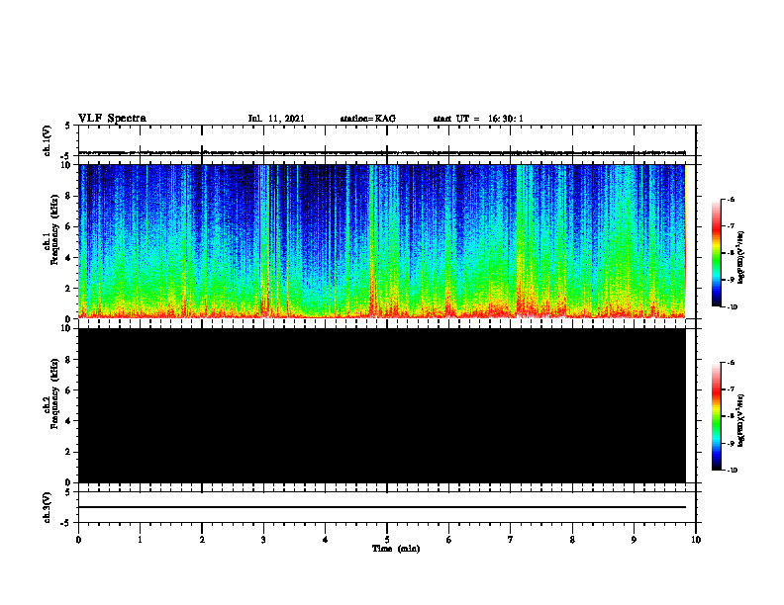The image size is (784, 605).
Task: Select the ch.3(V) axis label
Action: [47, 507]
